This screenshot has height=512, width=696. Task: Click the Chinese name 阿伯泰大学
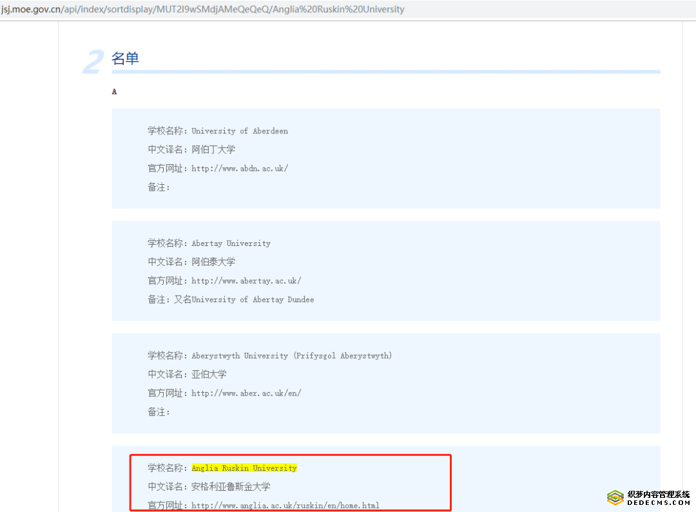tap(213, 261)
